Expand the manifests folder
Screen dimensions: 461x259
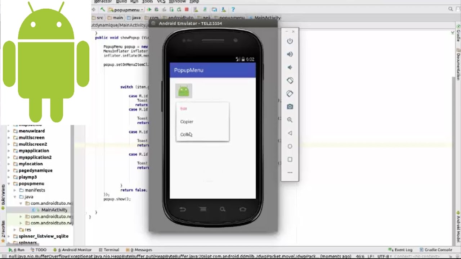click(x=15, y=190)
